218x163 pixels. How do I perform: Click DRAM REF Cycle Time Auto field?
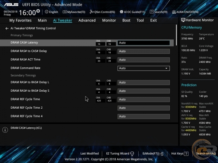[144, 99]
